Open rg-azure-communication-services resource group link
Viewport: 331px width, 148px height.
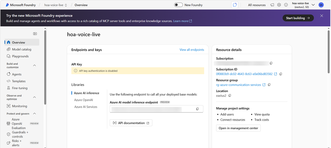click(x=239, y=85)
